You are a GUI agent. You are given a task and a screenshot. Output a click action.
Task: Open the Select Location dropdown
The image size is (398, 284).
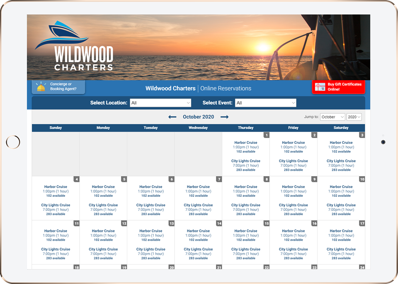[x=160, y=103]
